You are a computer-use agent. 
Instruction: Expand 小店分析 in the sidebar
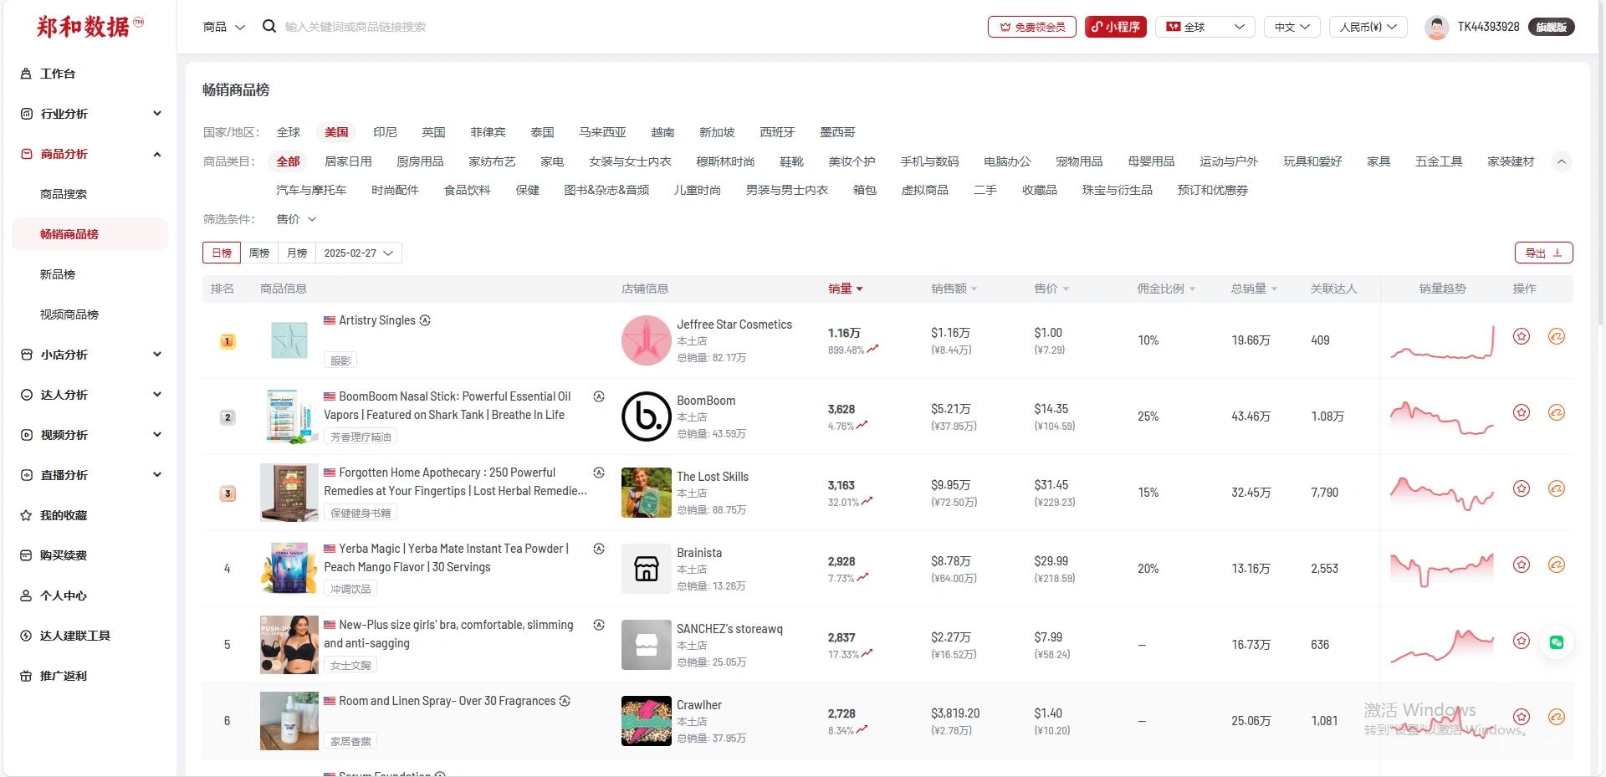click(90, 355)
